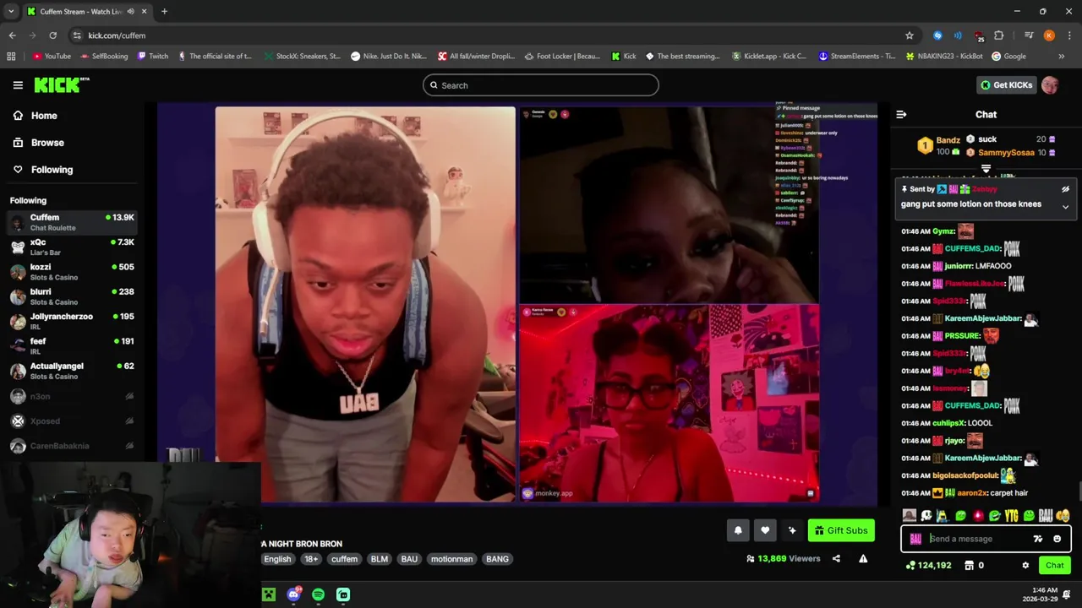Expand the pinned message chevron
This screenshot has width=1082, height=608.
pos(1065,207)
